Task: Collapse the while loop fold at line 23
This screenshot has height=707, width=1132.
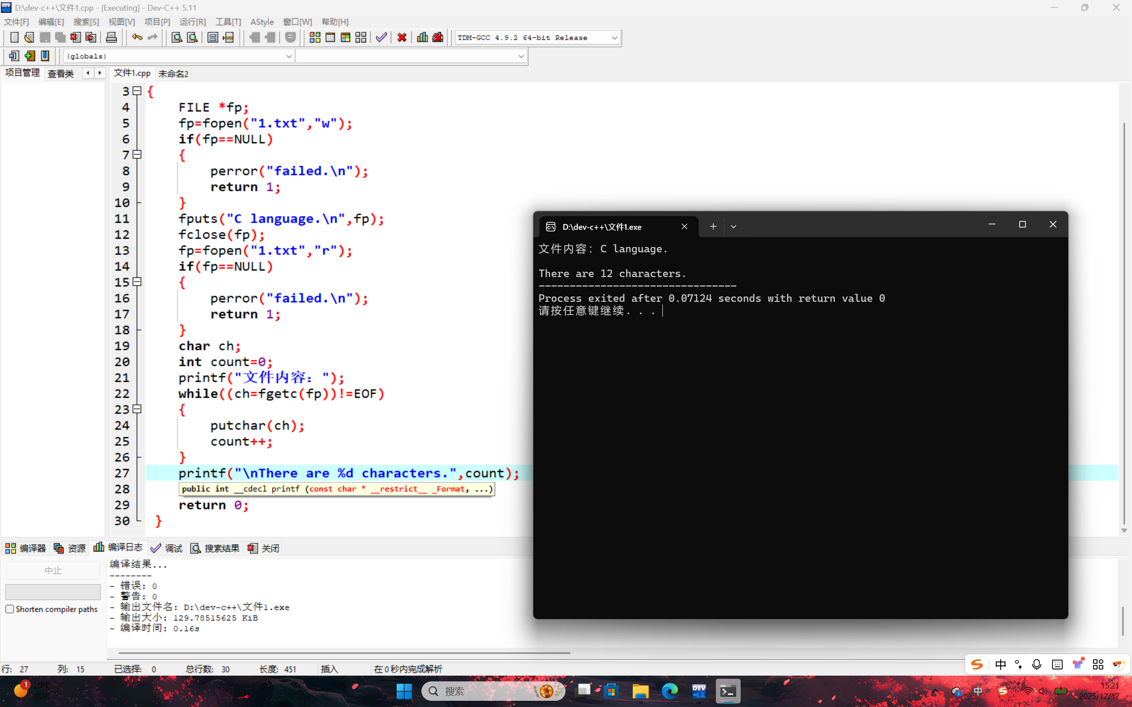Action: tap(137, 409)
